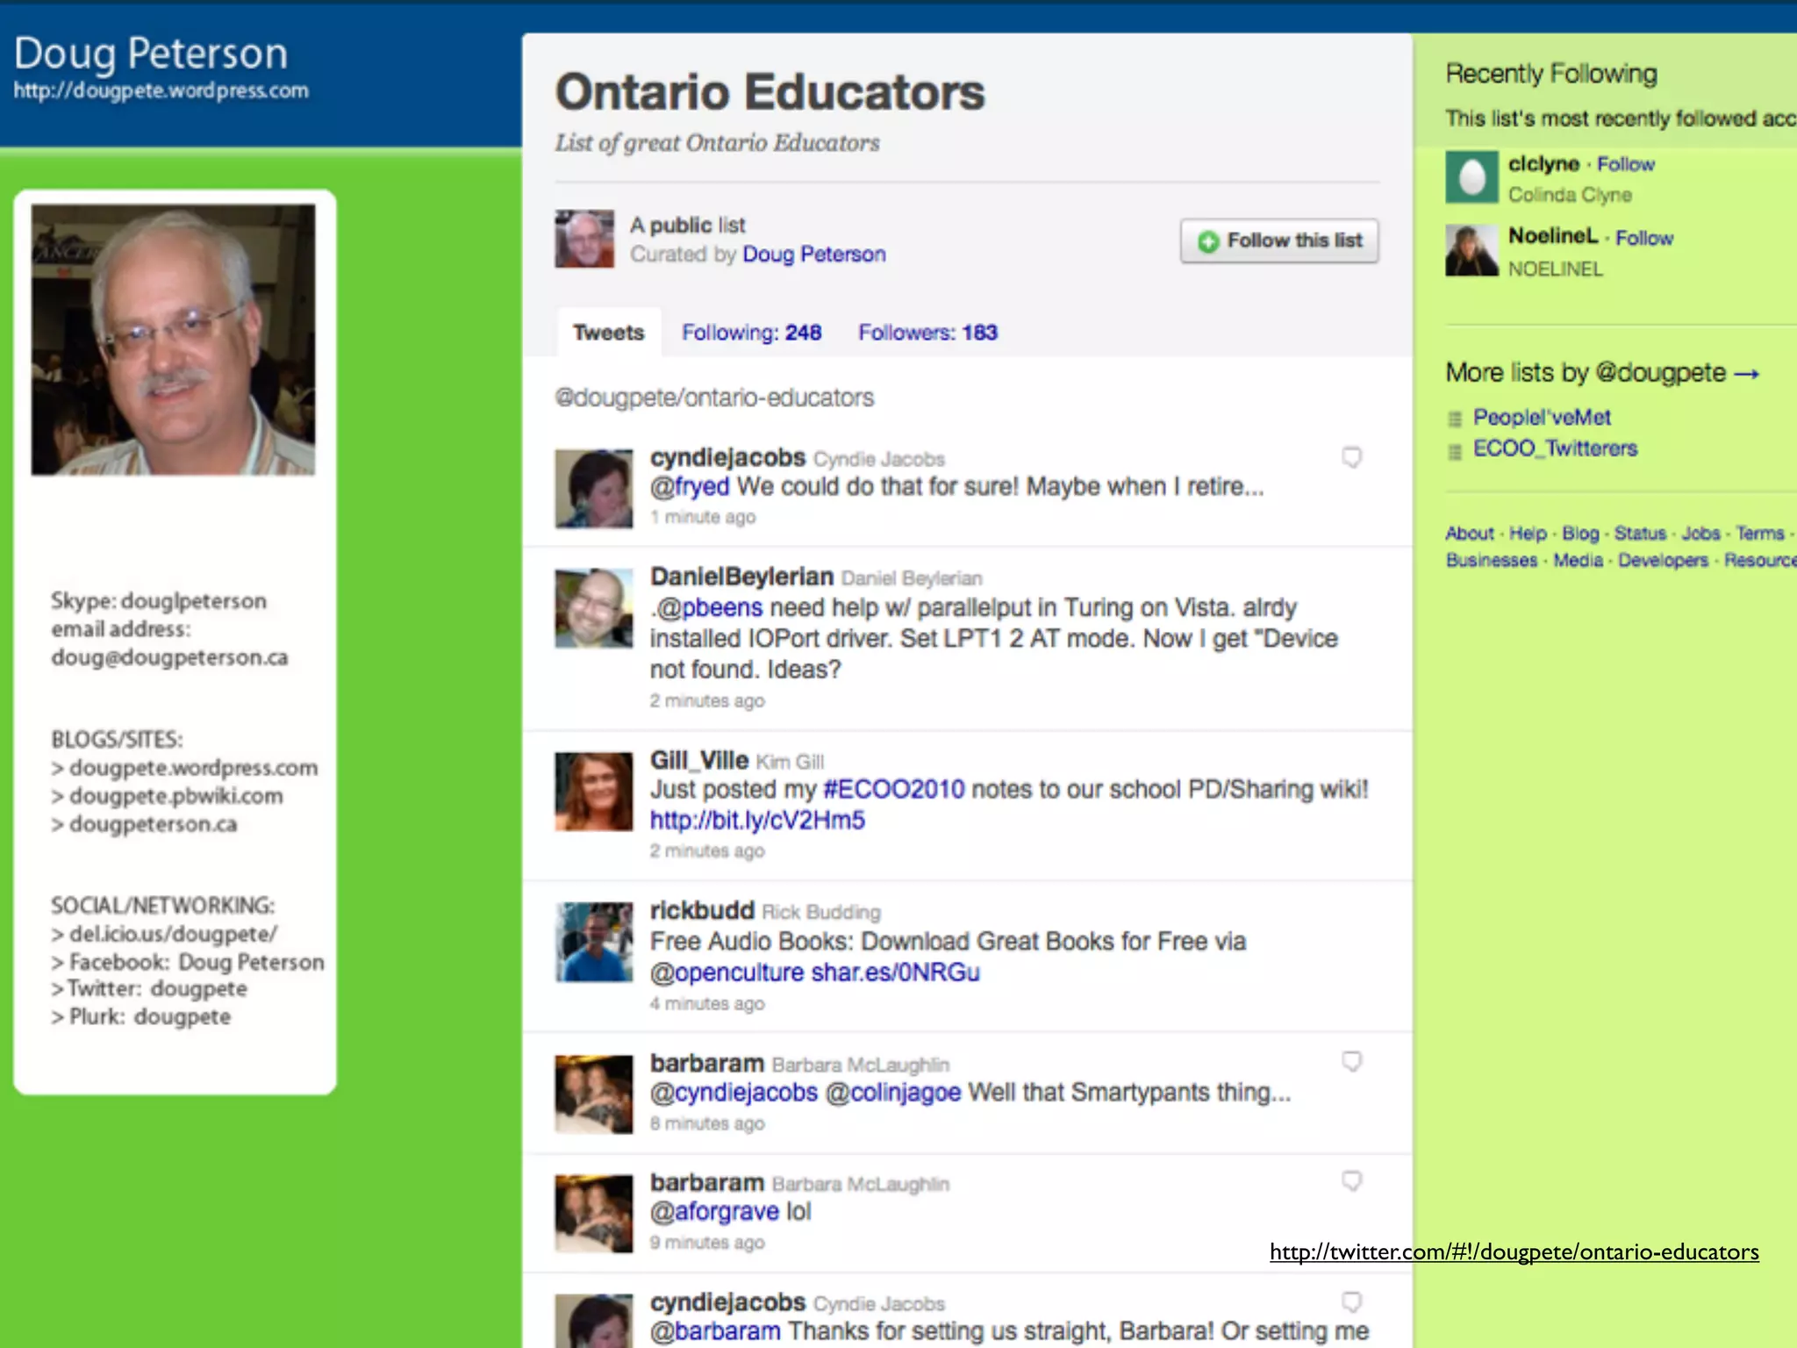1797x1348 pixels.
Task: Open the shar.es/0NRGu link
Action: [x=896, y=973]
